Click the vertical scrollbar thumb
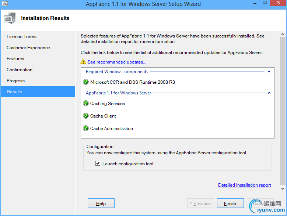This screenshot has height=216, width=287. pos(283,112)
